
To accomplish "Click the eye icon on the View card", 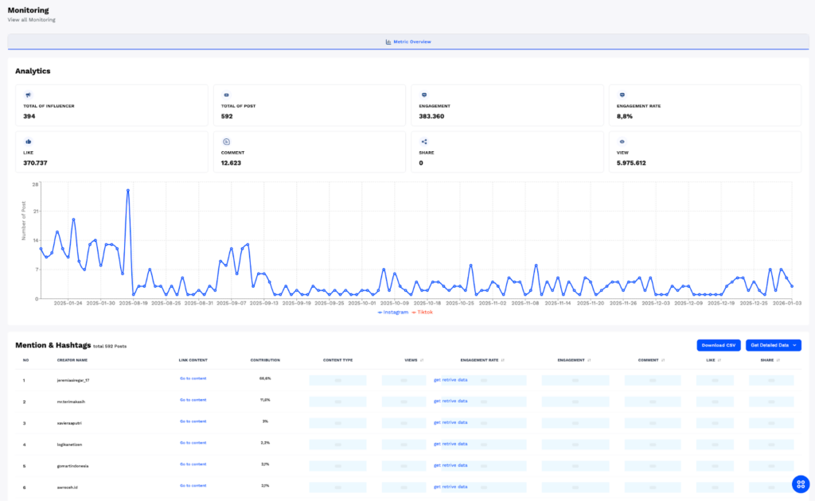I will coord(622,142).
